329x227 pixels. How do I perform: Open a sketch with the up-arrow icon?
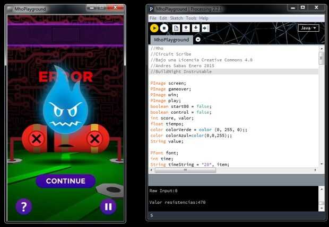click(x=186, y=28)
